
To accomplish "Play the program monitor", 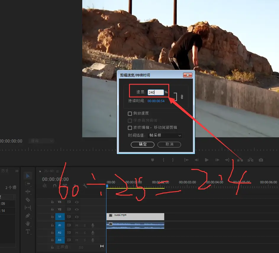I will click(x=207, y=160).
